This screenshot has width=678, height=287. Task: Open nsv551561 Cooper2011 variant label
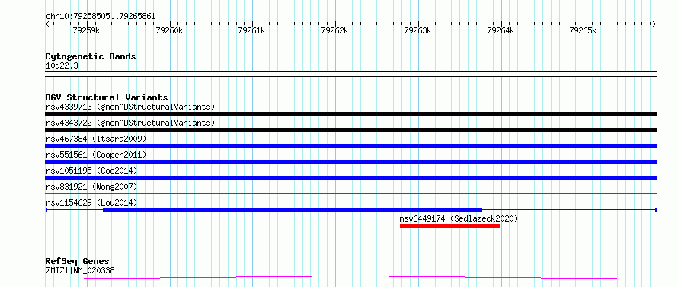[x=96, y=155]
